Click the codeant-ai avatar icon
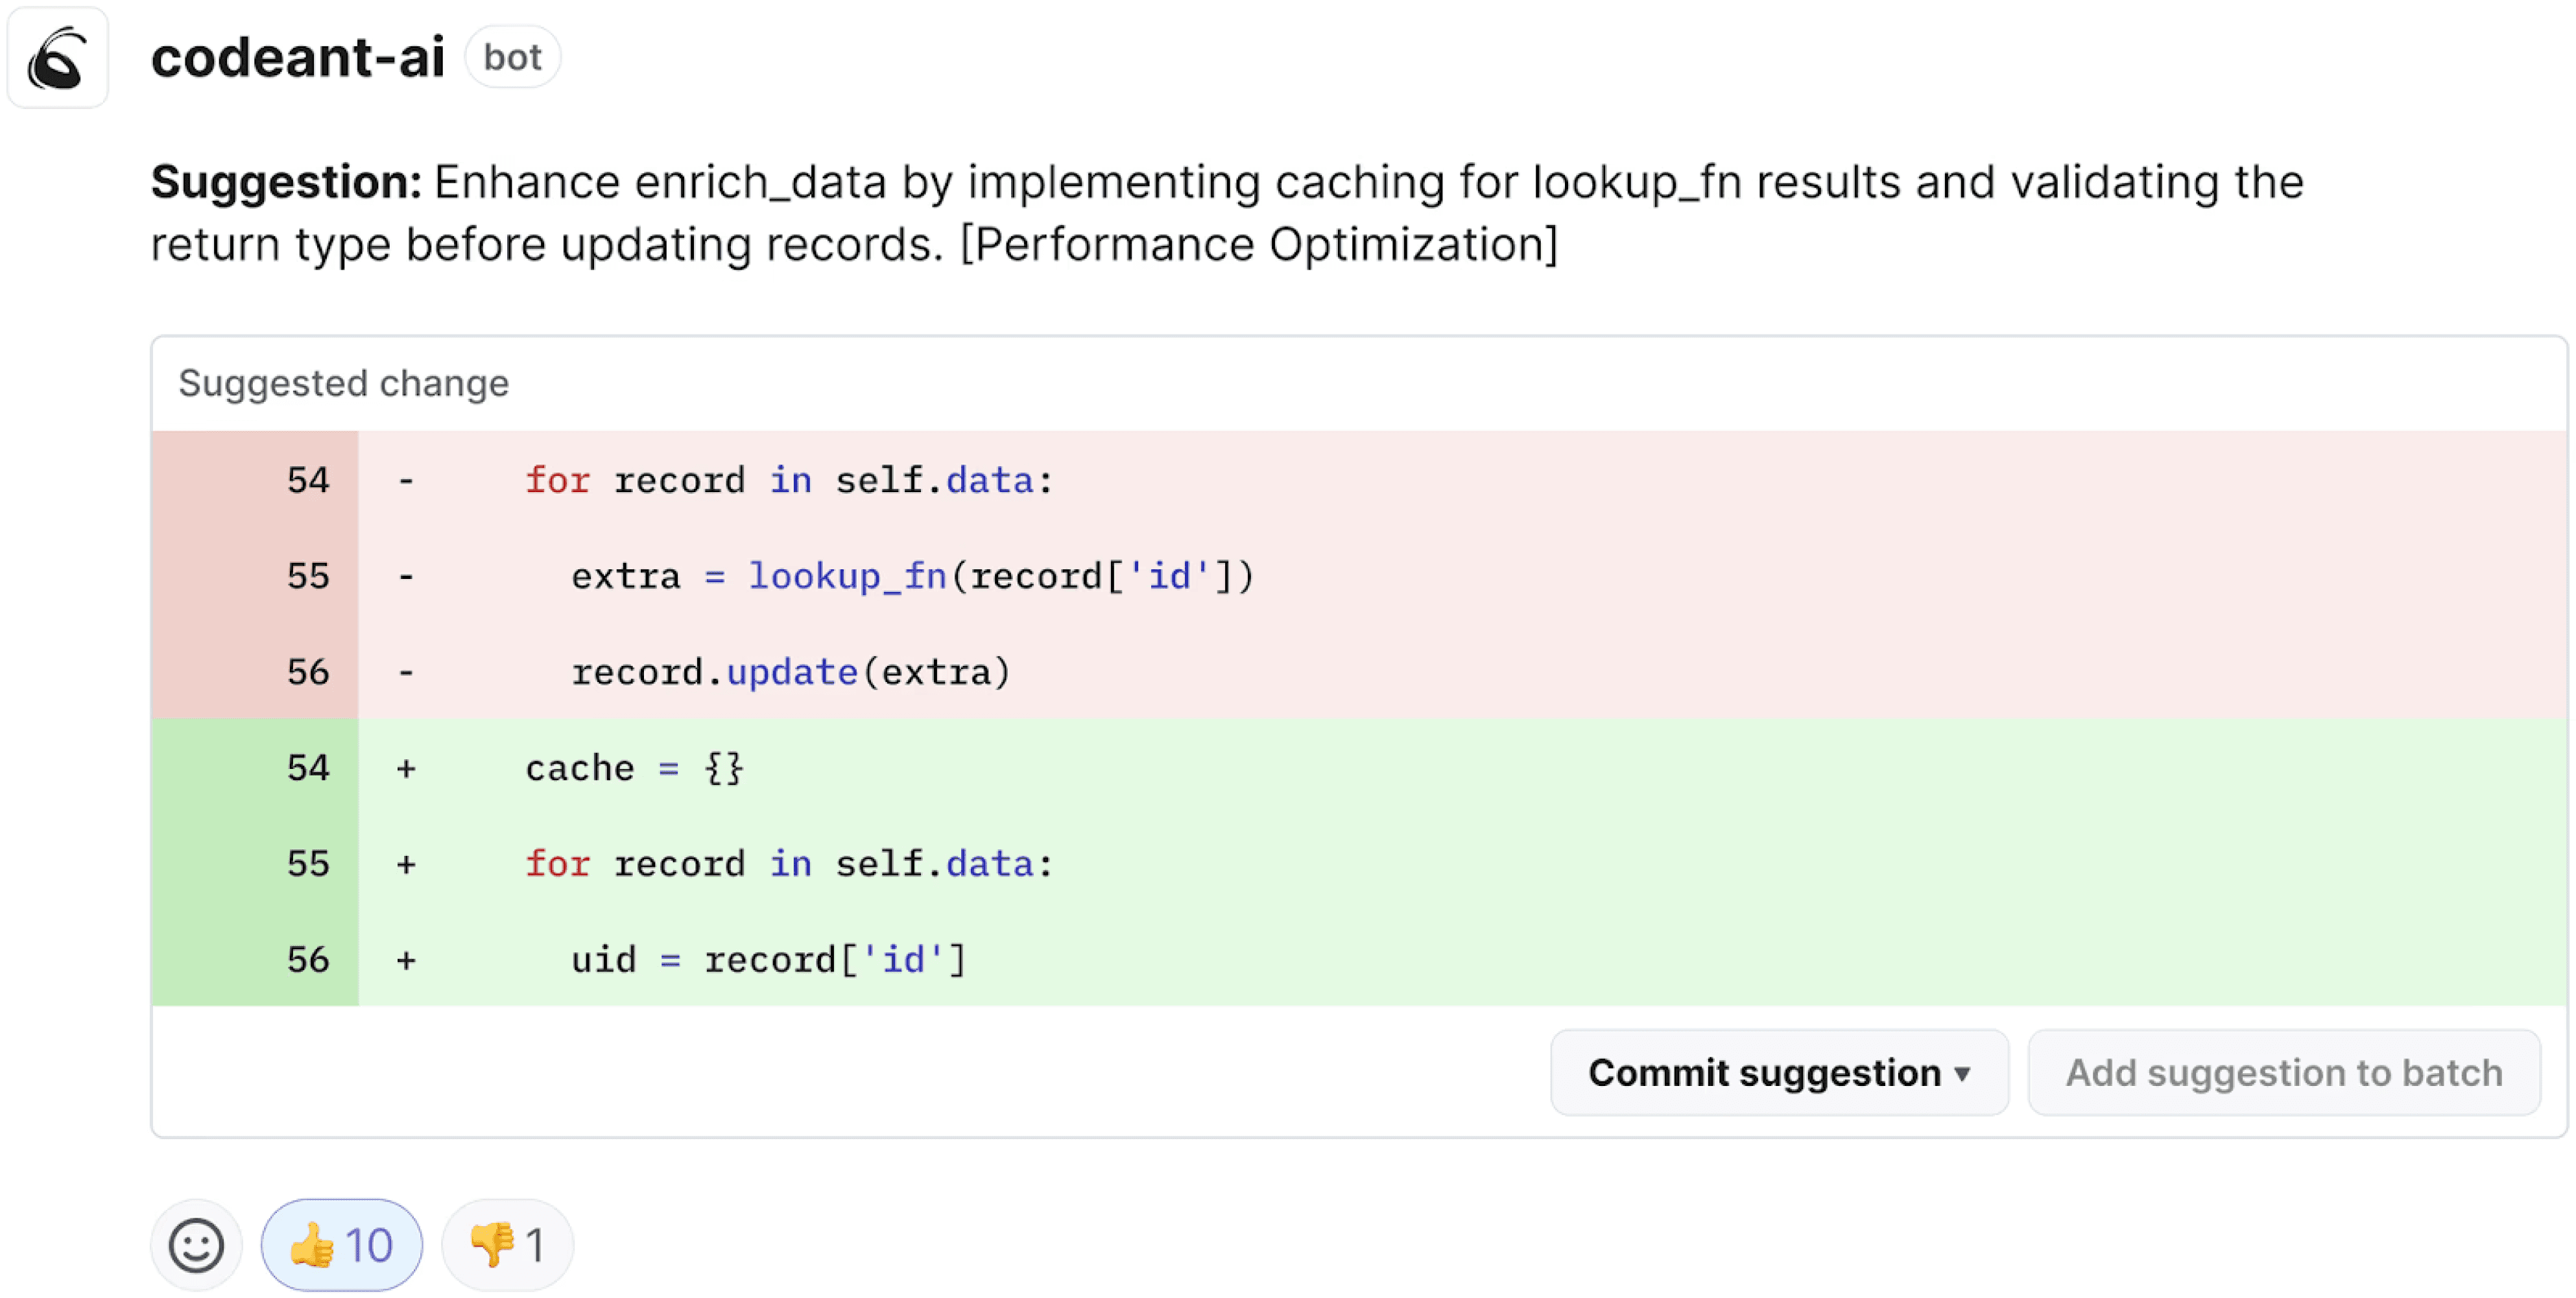2576x1298 pixels. click(57, 58)
